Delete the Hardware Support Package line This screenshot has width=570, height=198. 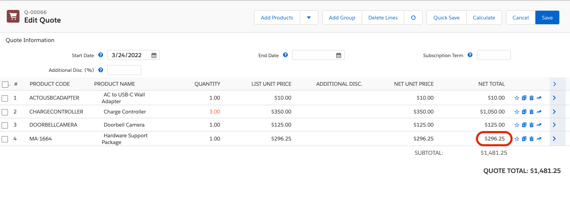[531, 139]
